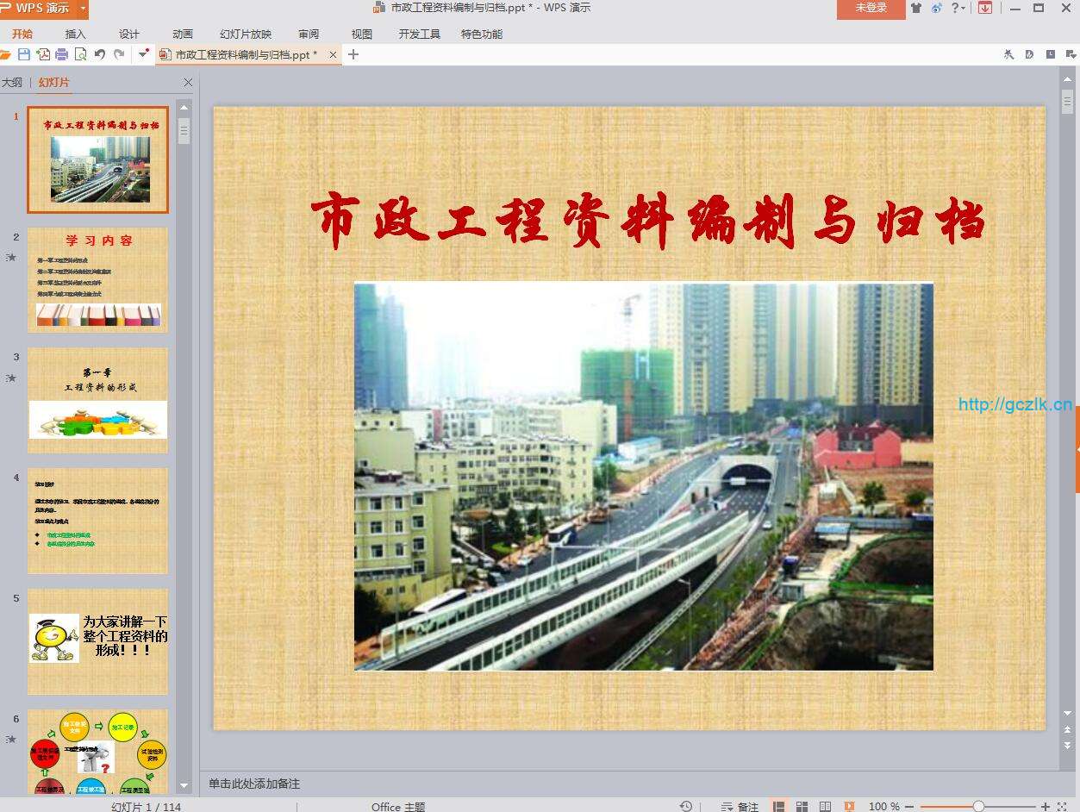1080x812 pixels.
Task: Click the zoom slider handle
Action: tap(978, 806)
